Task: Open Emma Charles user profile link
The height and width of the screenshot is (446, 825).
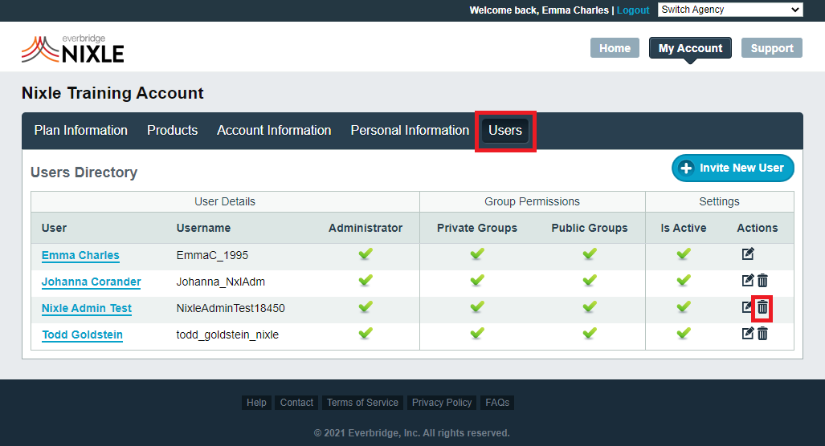Action: [x=80, y=255]
